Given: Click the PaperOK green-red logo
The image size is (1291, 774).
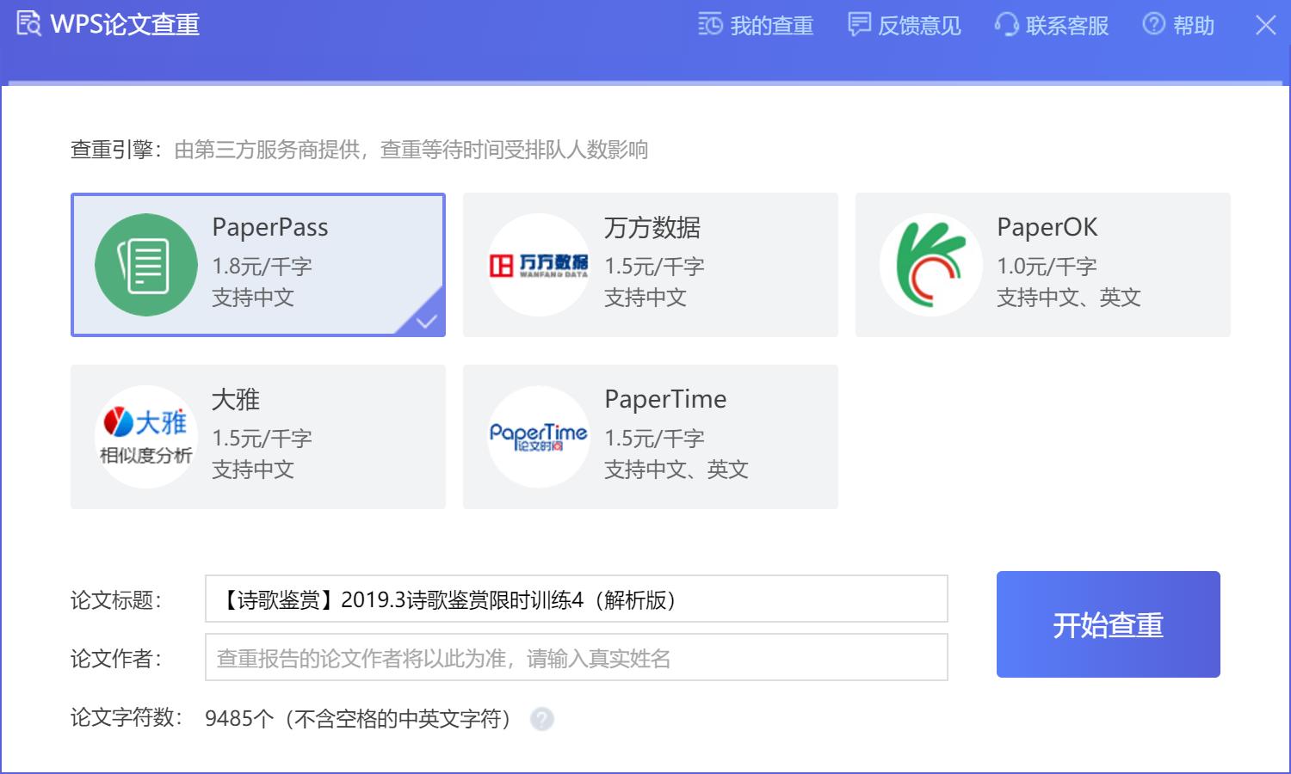Looking at the screenshot, I should point(930,264).
